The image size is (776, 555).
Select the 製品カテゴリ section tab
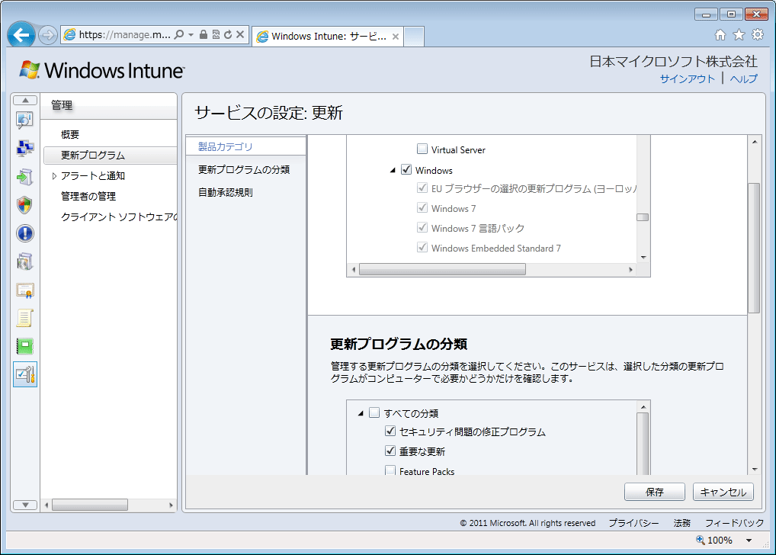[245, 146]
